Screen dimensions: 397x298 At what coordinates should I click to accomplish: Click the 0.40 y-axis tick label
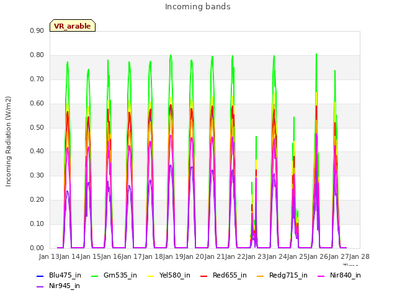click(x=37, y=151)
